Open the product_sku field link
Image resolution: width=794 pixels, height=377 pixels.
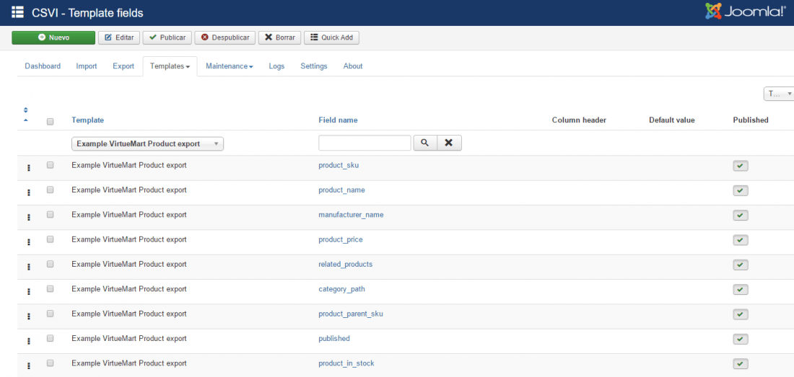[339, 165]
